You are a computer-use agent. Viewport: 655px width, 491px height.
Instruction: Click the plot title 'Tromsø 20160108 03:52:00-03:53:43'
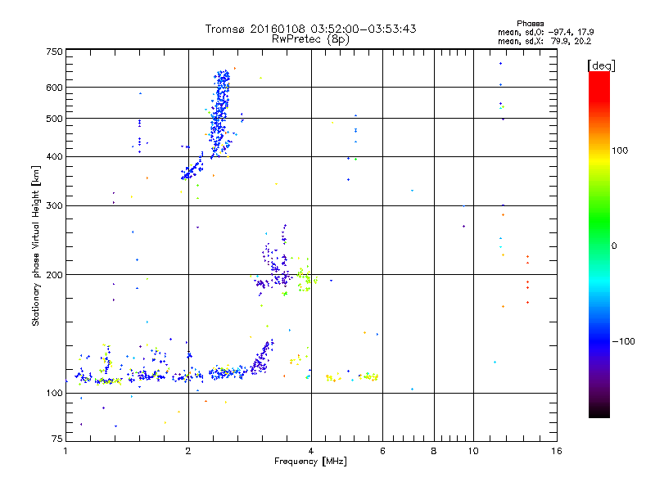[x=310, y=29]
